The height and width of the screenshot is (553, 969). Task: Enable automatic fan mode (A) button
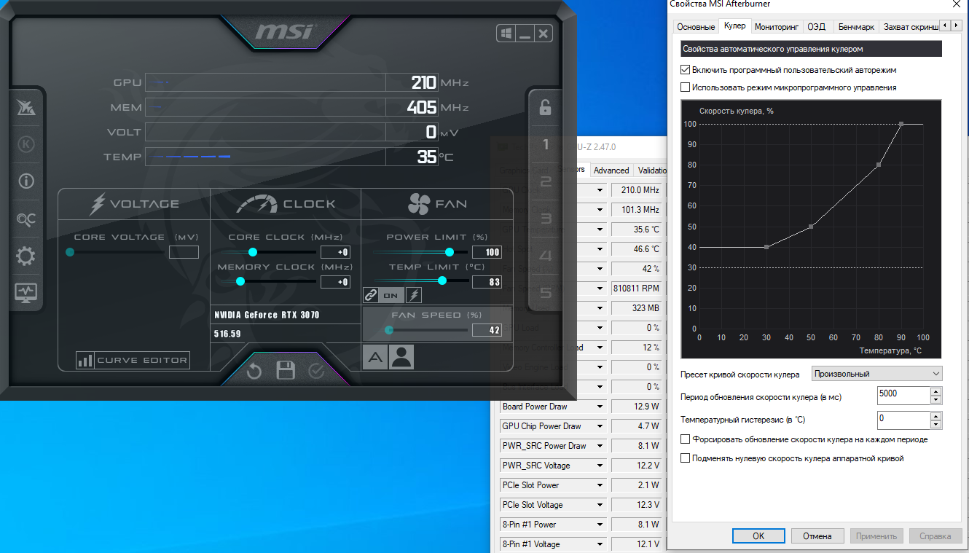pyautogui.click(x=374, y=357)
